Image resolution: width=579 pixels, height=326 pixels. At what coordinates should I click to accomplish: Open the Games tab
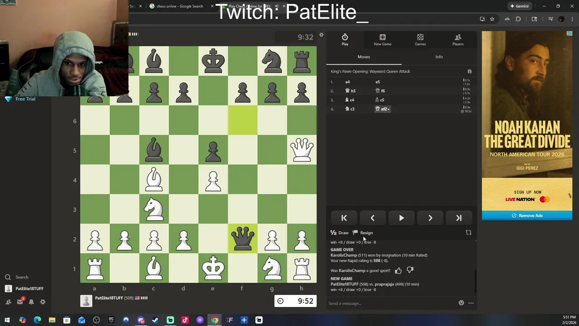420,40
